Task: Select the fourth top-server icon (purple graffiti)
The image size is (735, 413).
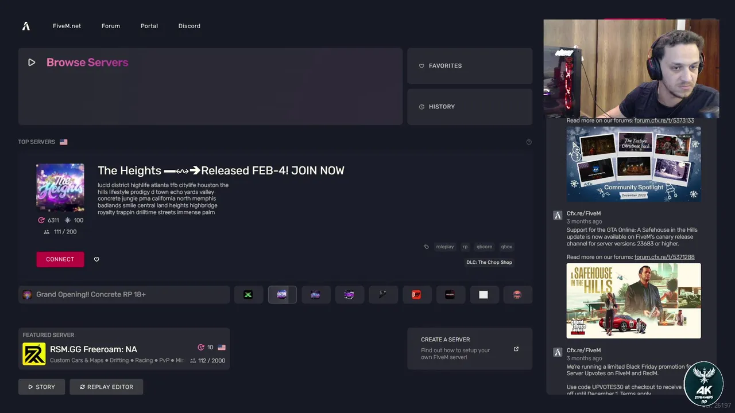Action: pos(350,294)
